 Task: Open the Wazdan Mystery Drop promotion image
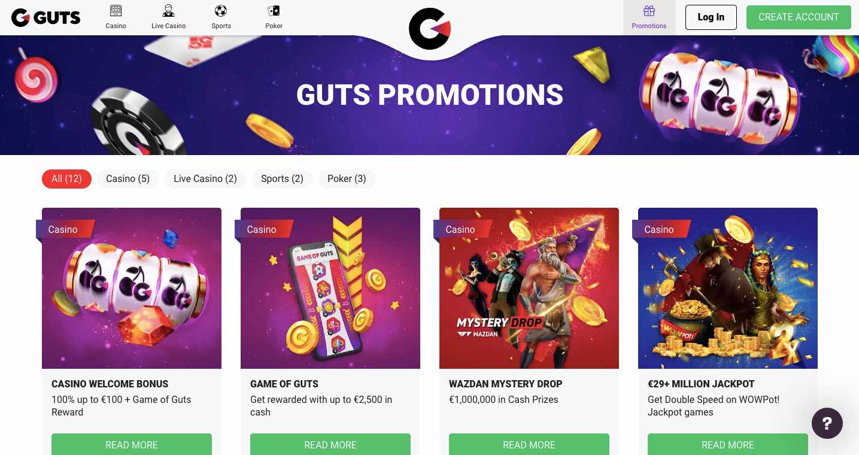[x=529, y=288]
